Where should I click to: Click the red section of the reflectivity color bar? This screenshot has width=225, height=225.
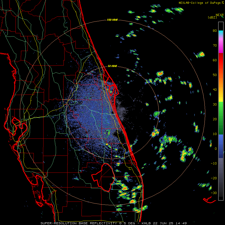(221, 60)
